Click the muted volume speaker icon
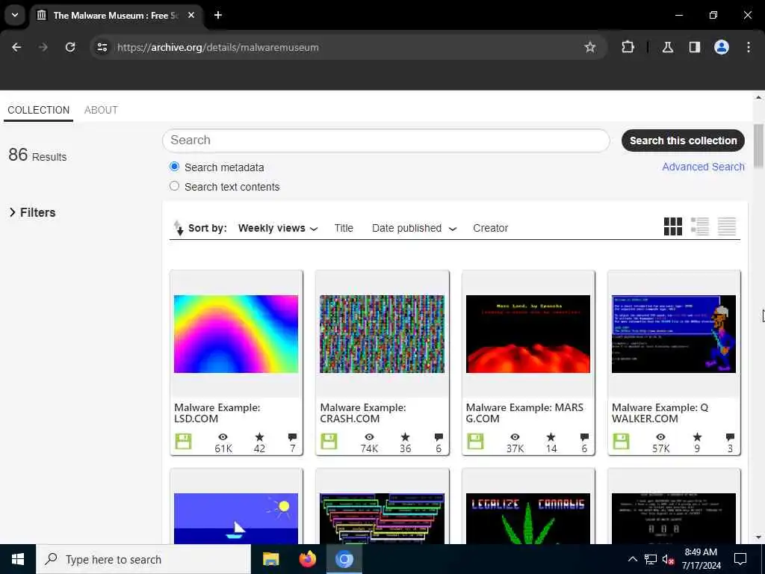Screen dimensions: 765x574 coord(667,559)
